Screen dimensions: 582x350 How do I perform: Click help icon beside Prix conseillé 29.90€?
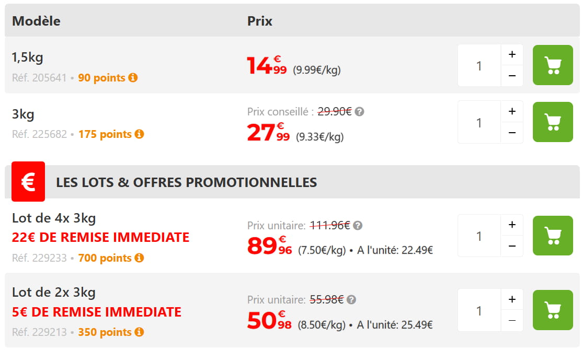tap(359, 111)
